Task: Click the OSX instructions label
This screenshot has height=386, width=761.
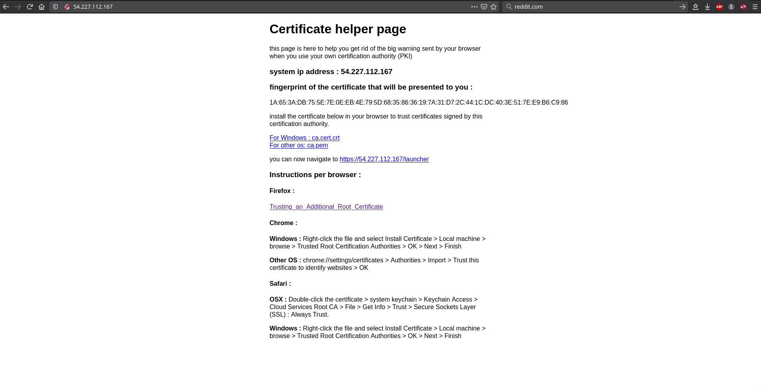Action: click(278, 299)
